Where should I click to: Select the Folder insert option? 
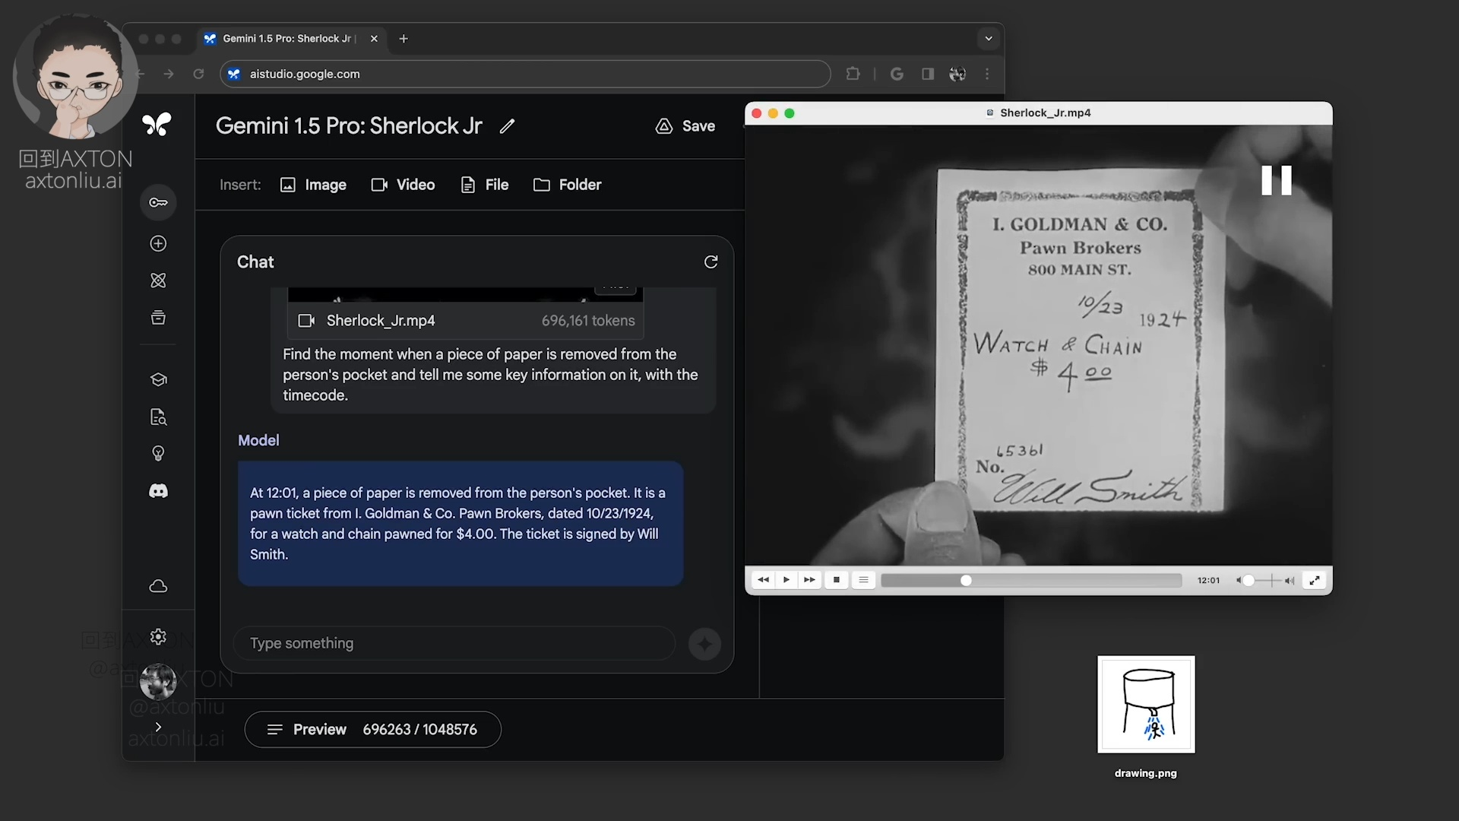coord(567,185)
